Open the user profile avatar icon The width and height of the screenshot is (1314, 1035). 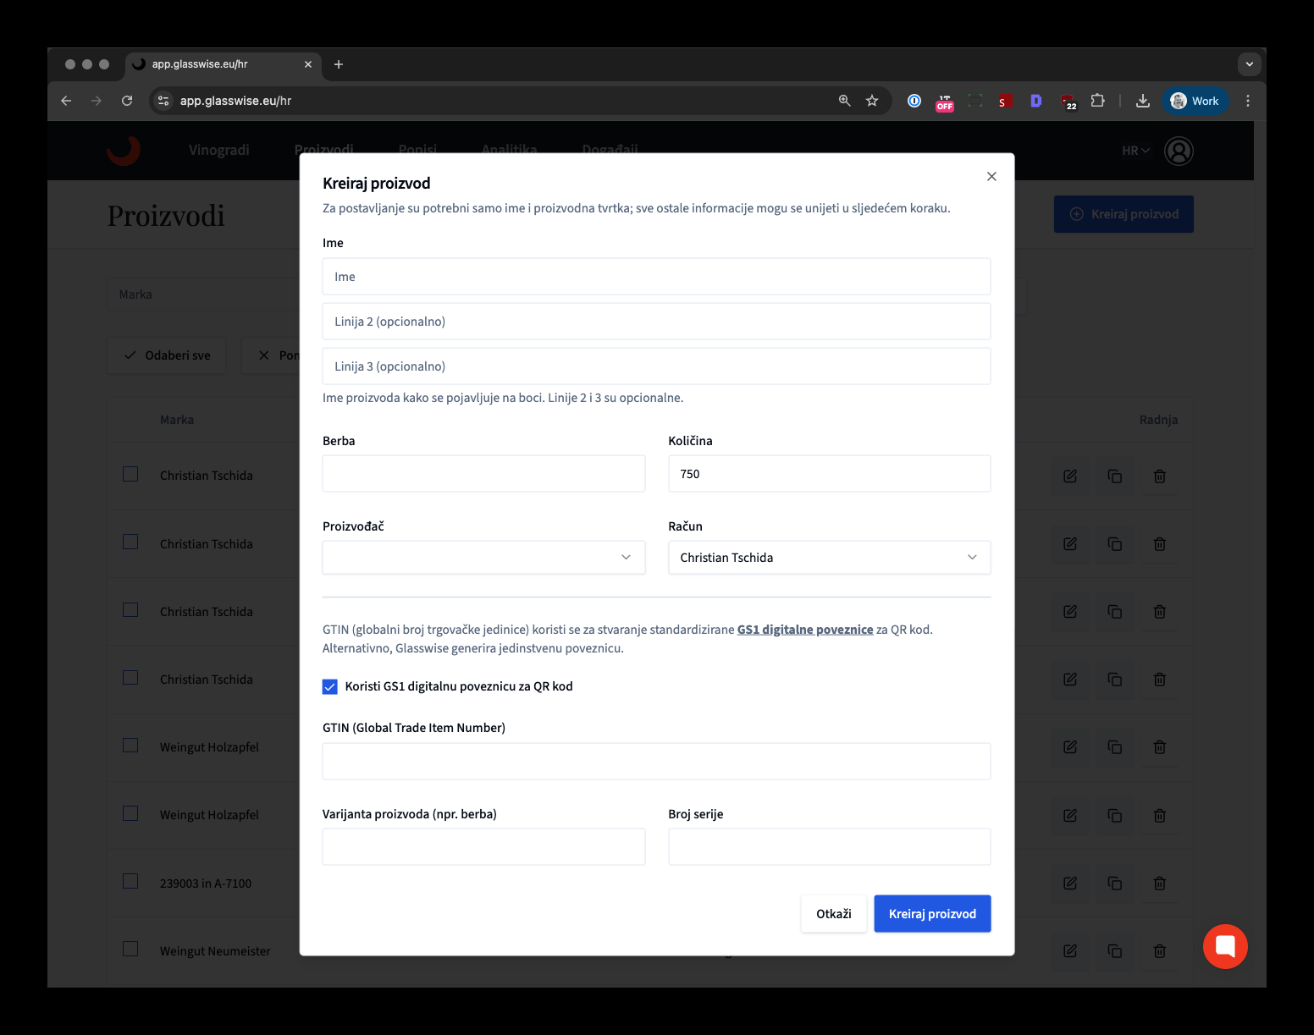click(x=1179, y=151)
